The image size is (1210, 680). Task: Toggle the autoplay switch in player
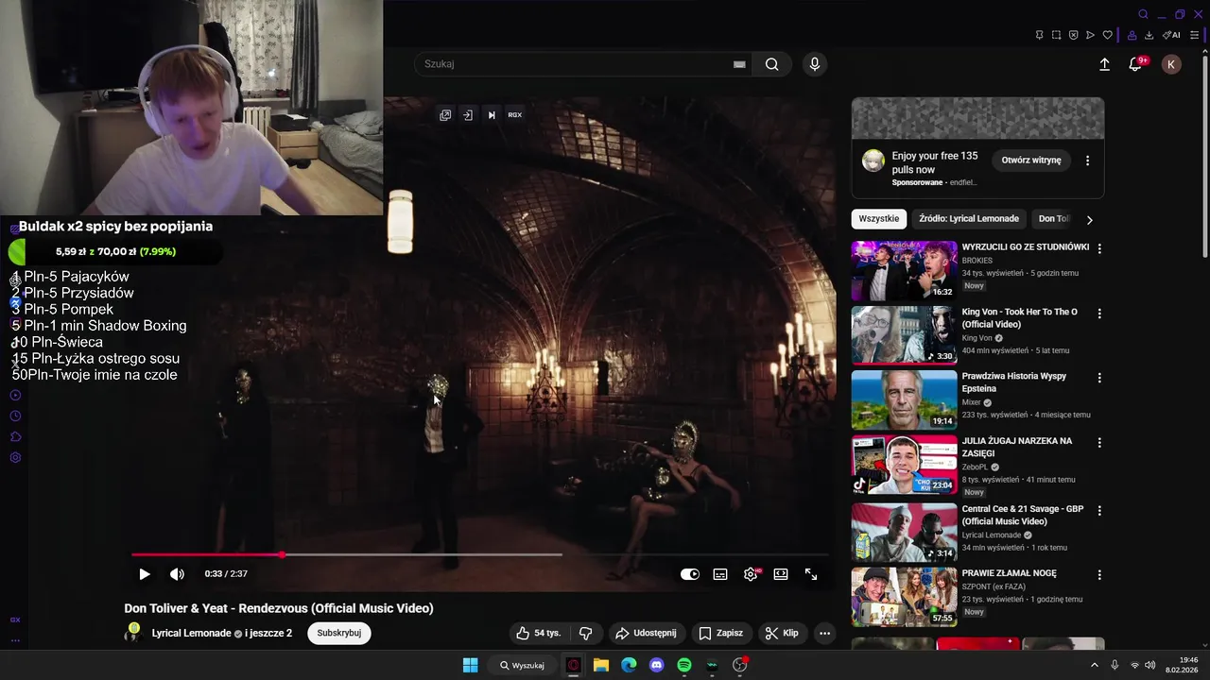(x=690, y=574)
